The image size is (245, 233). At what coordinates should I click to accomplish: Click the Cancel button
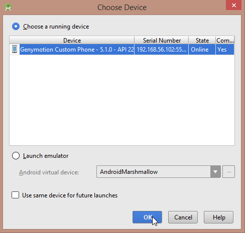pos(183,217)
